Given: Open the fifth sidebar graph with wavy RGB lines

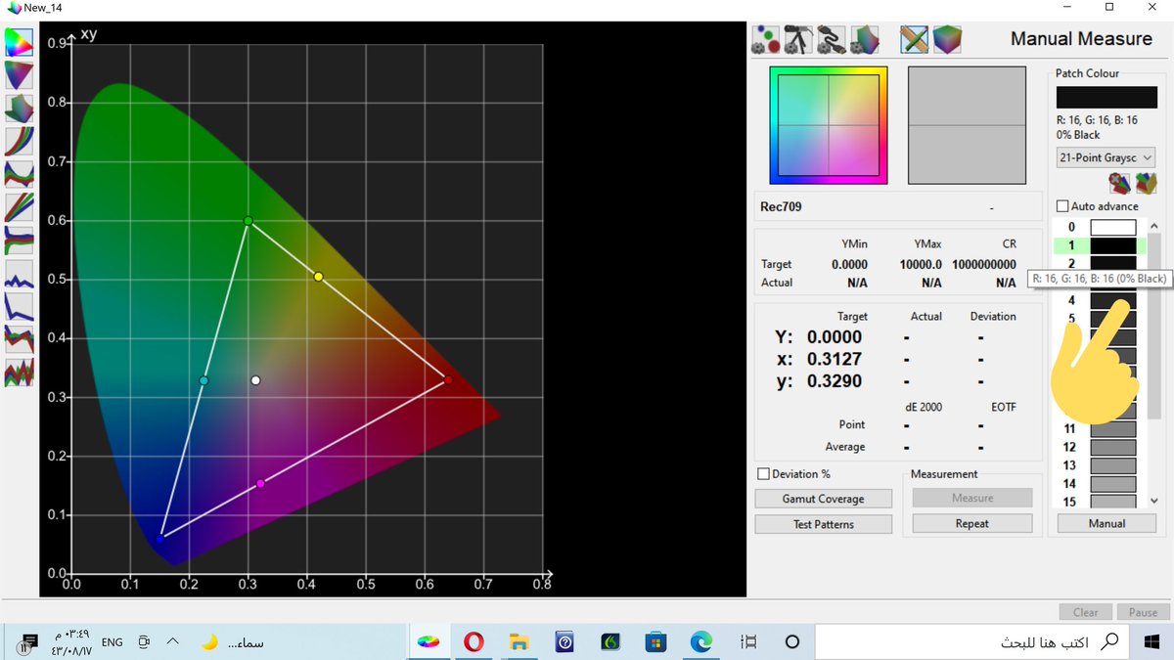Looking at the screenshot, I should [20, 174].
